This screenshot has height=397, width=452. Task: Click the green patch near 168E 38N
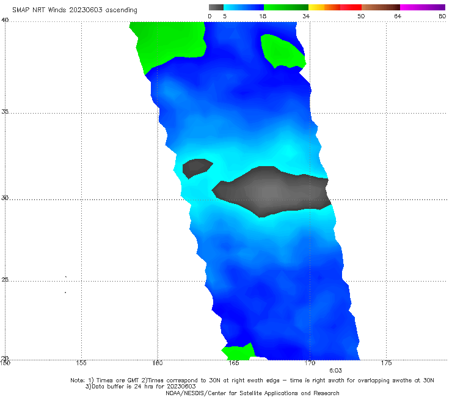tap(282, 52)
